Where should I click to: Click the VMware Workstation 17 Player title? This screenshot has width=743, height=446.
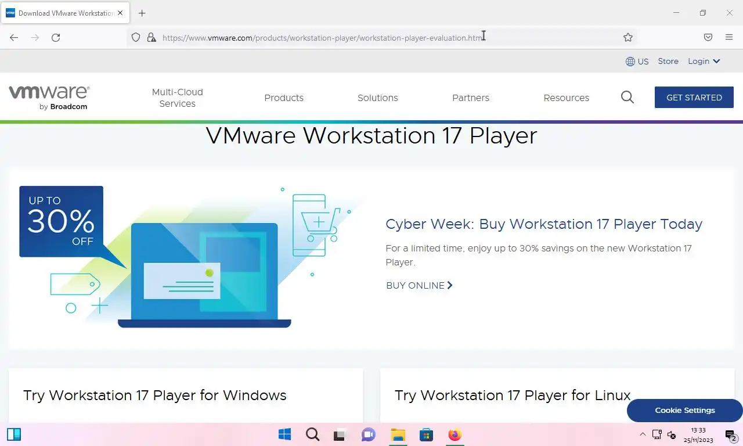[371, 135]
